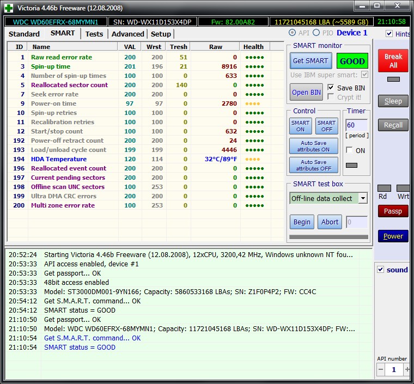Click the Victoria green cross title bar icon
Viewport: 414px width, 384px height.
click(8, 8)
